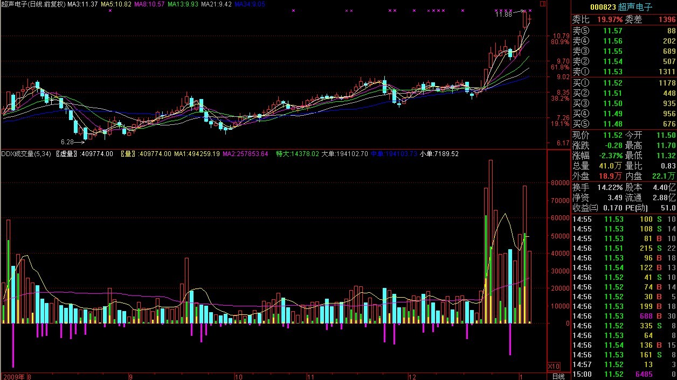Screen dimensions: 677x380
Task: Click the 总量 41.0万 total volume
Action: click(611, 166)
